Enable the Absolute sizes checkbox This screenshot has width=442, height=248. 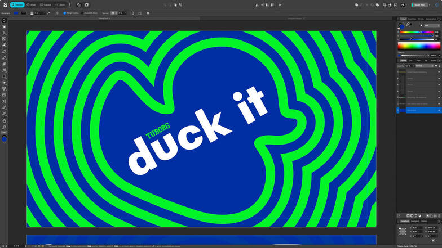coord(82,12)
